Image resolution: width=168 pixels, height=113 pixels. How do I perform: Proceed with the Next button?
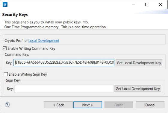coord(88,105)
